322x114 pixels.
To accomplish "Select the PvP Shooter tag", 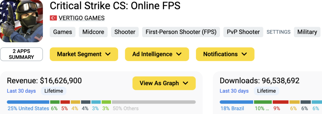I will coord(243,32).
